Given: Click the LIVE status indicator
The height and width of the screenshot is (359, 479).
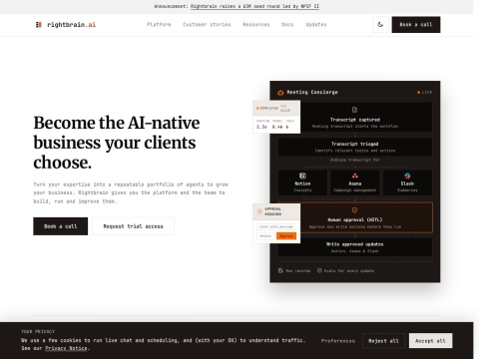Looking at the screenshot, I should pyautogui.click(x=425, y=93).
